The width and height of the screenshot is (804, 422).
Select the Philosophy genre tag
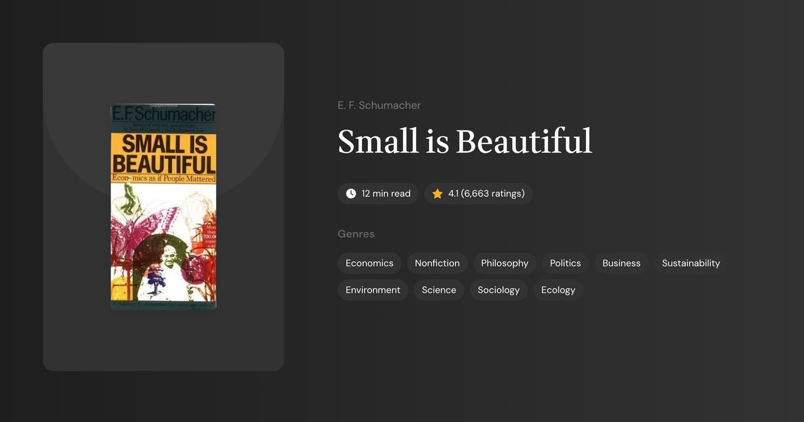(x=504, y=263)
